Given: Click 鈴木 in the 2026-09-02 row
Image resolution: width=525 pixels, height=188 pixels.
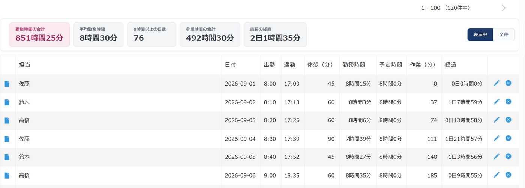Looking at the screenshot, I should (x=24, y=102).
